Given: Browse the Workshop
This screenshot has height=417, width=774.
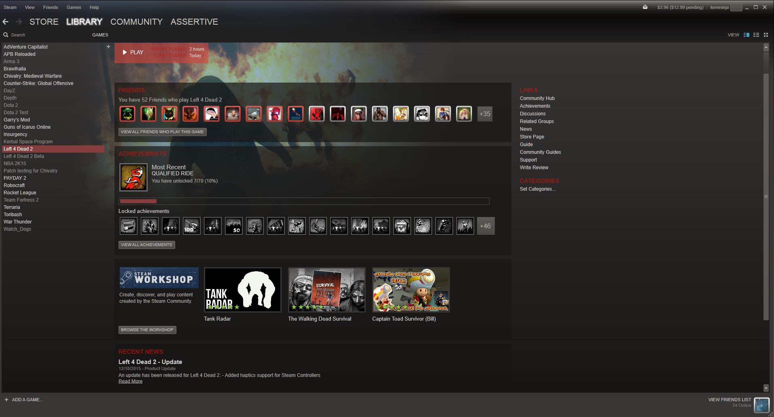Looking at the screenshot, I should (x=147, y=330).
